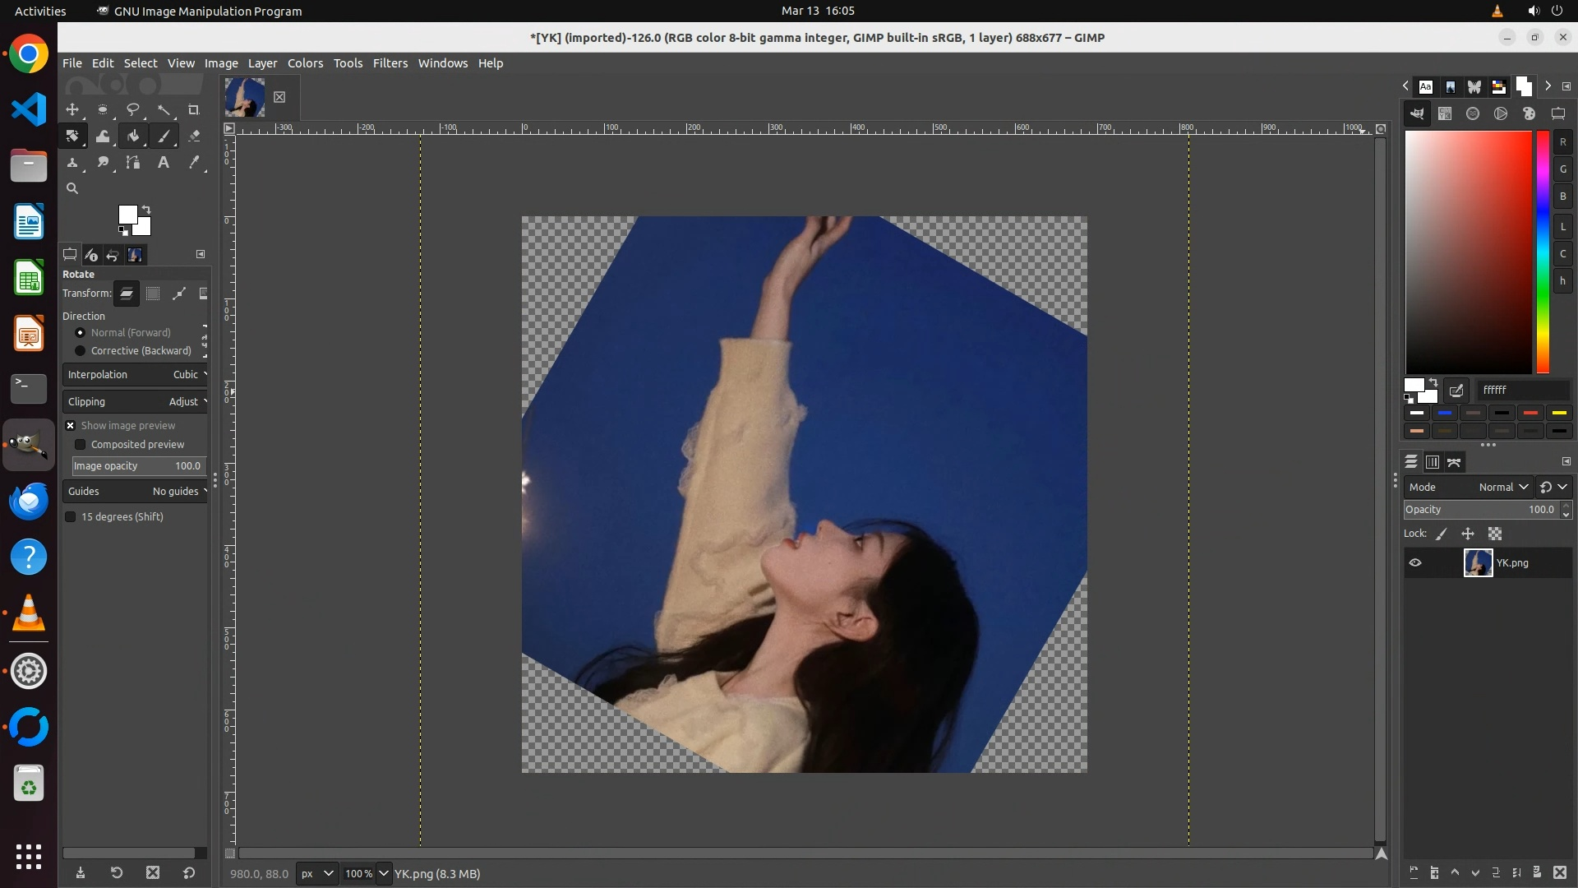
Task: Choose the Eraser tool
Action: click(194, 136)
